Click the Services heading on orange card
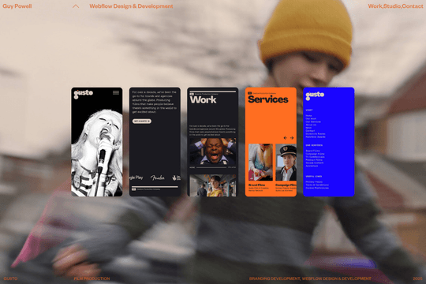Screen dimensions: 426x284 [x=268, y=99]
